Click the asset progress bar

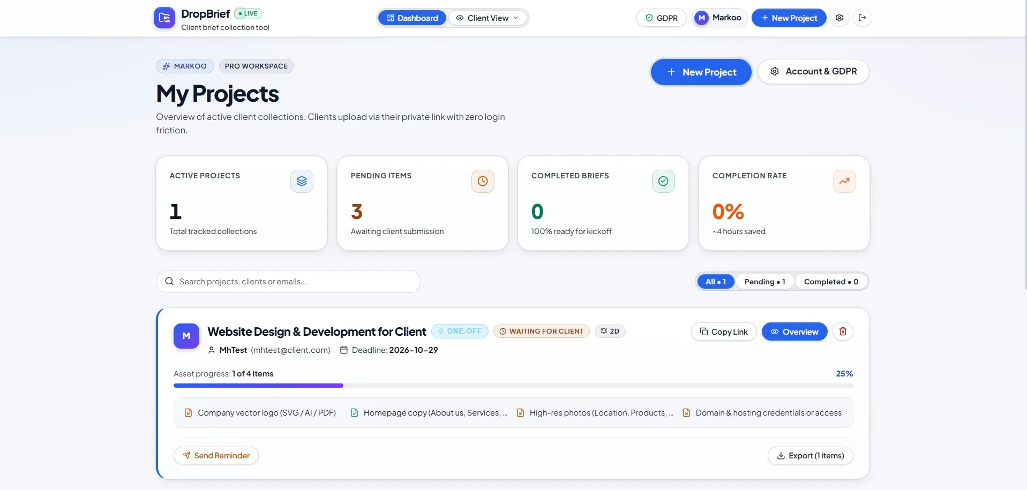pos(513,386)
